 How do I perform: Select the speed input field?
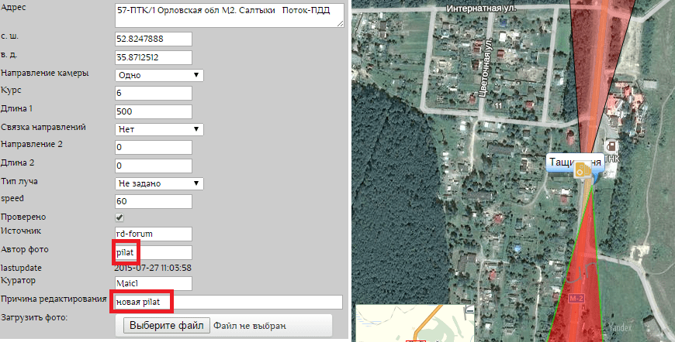(x=152, y=200)
